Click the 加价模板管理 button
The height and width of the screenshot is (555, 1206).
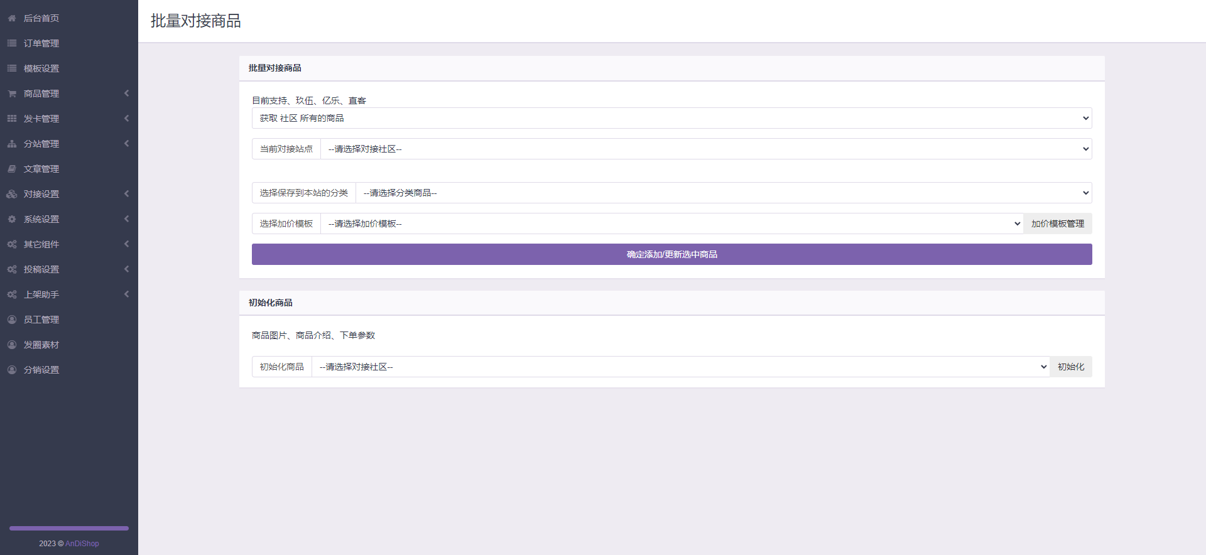tap(1057, 224)
